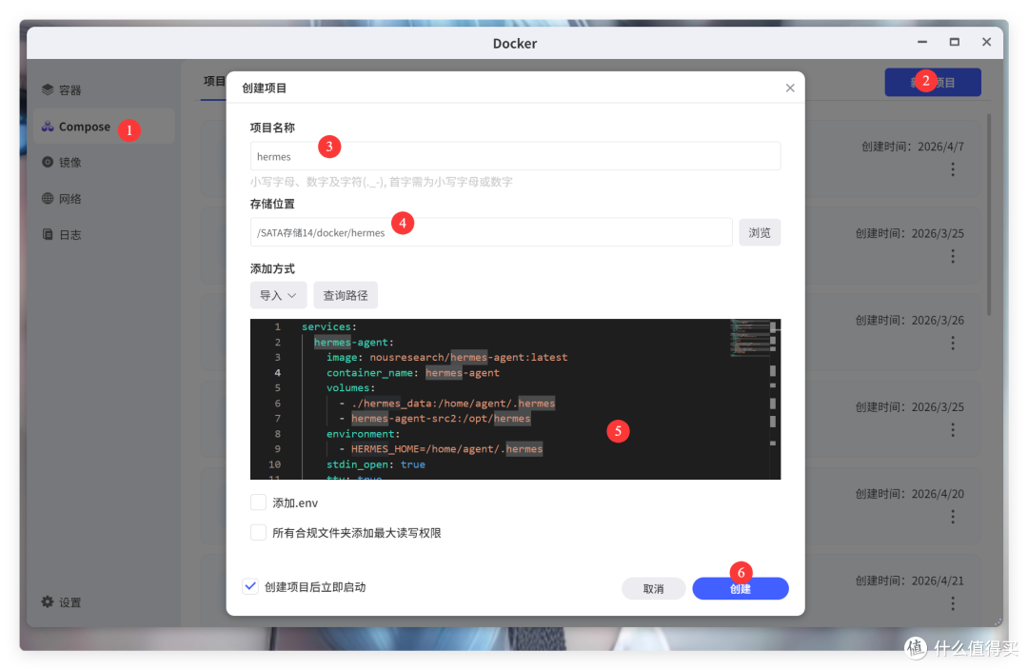Minimize the Docker window
This screenshot has height=670, width=1028.
point(922,42)
